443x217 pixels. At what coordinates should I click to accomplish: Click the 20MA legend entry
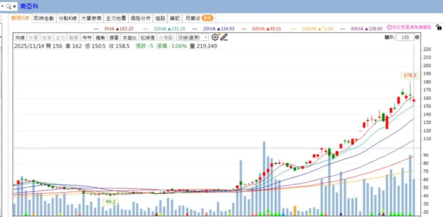[219, 29]
